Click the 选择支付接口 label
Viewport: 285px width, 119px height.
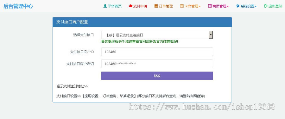point(83,35)
